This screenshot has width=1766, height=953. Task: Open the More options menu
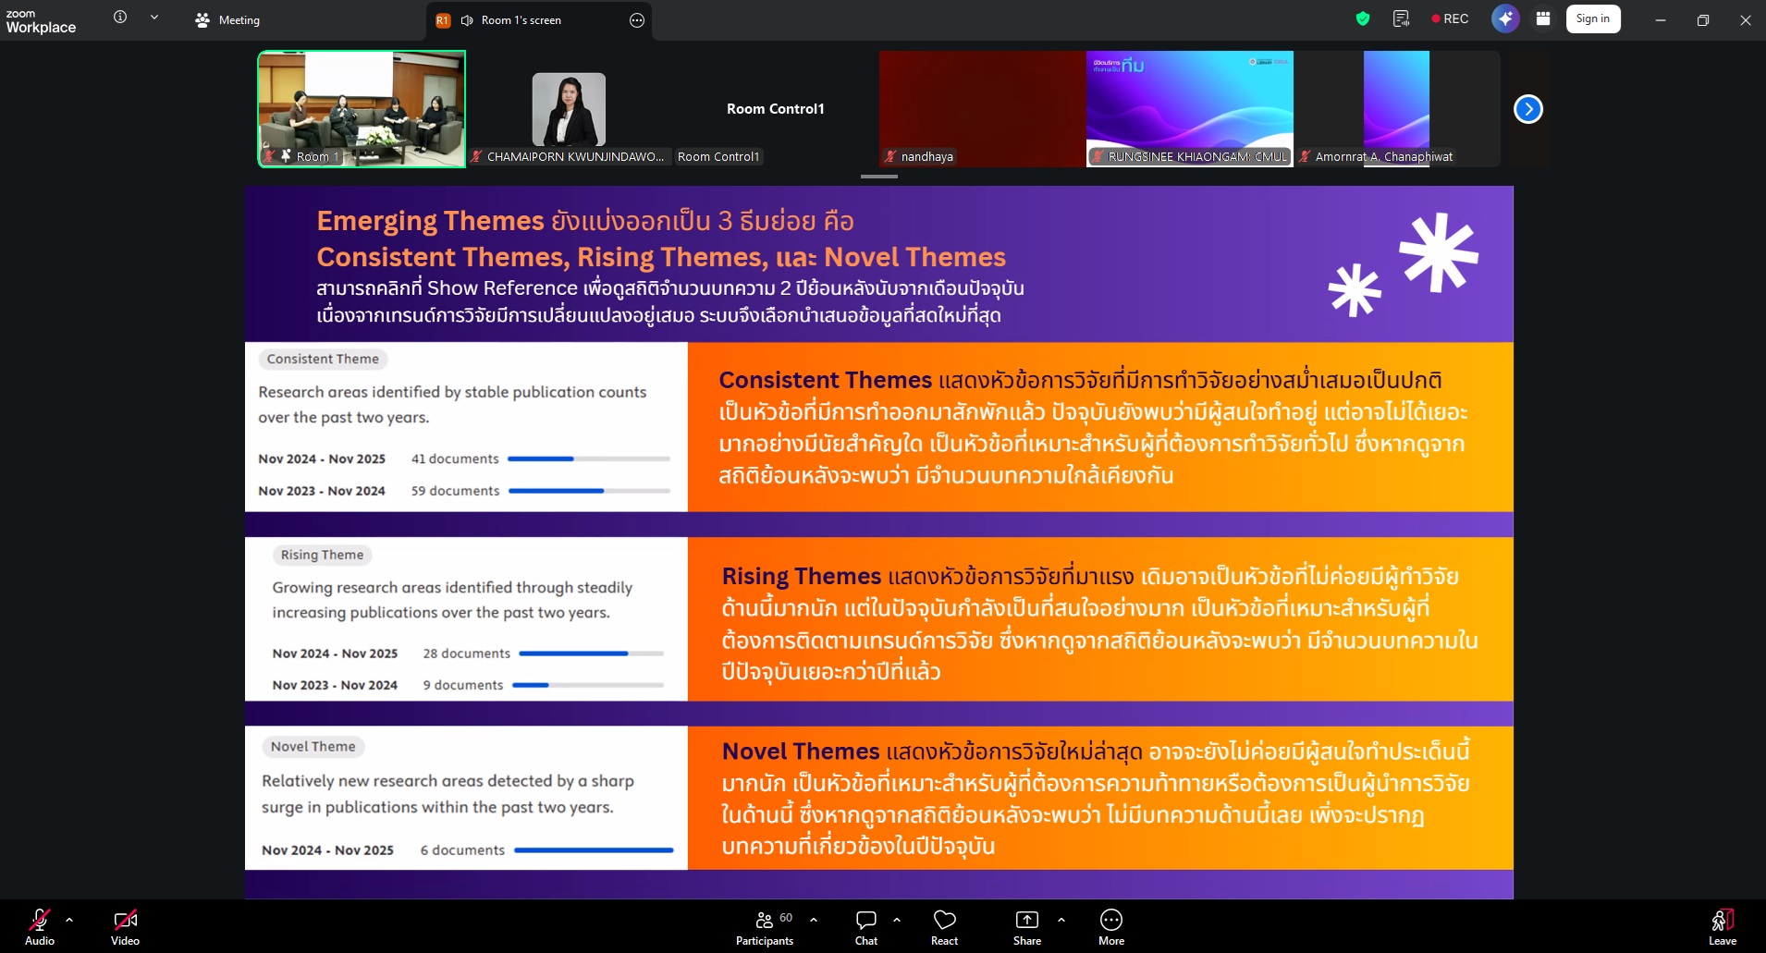pos(1110,926)
